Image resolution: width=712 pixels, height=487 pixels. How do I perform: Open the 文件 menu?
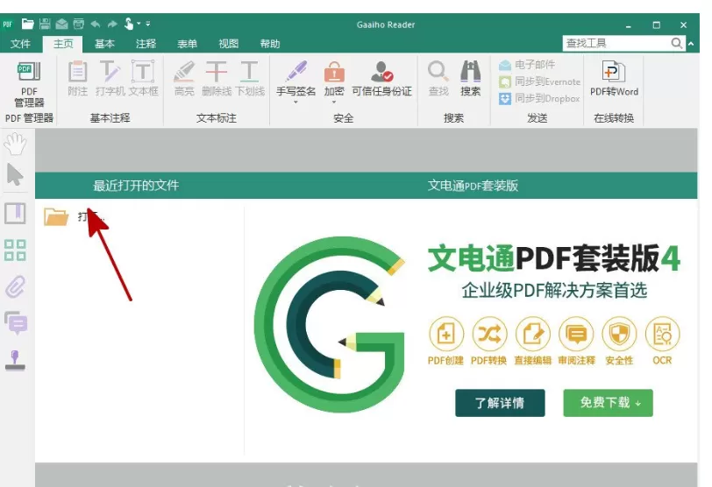[x=20, y=44]
